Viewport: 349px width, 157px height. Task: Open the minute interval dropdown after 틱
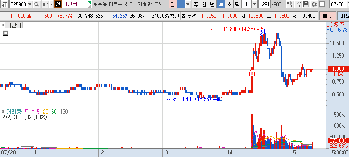(255, 4)
